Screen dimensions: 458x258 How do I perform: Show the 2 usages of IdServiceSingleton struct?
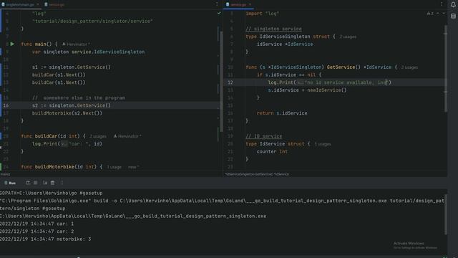[348, 37]
